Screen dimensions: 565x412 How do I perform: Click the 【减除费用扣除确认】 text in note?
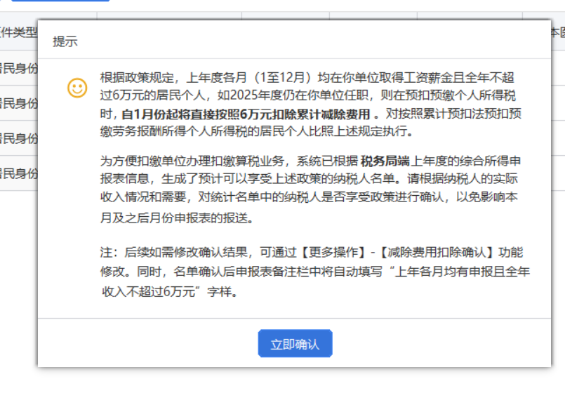437,252
